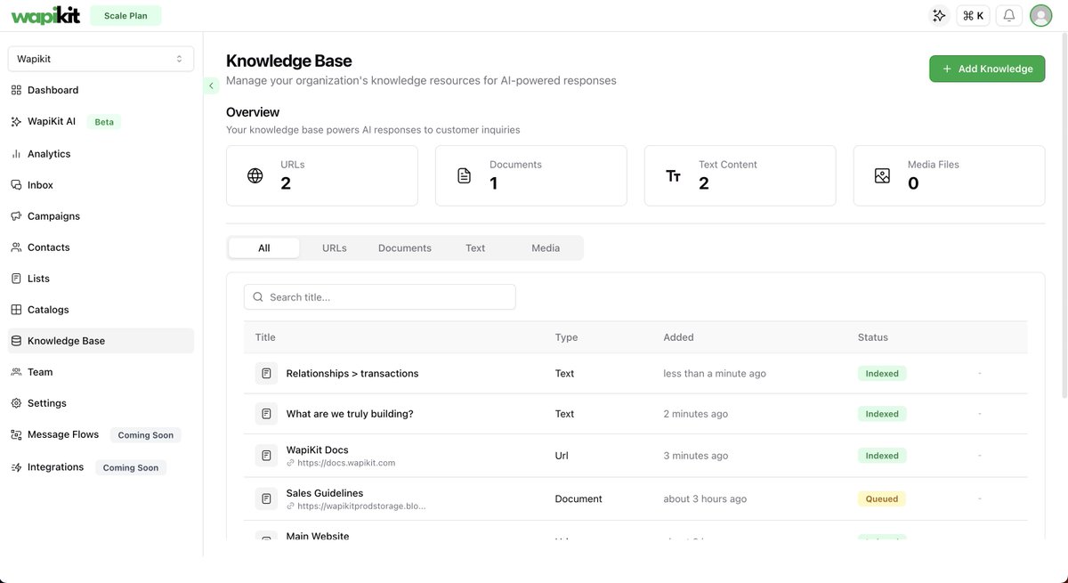Switch to the Documents tab
Viewport: 1068px width, 583px height.
click(x=405, y=248)
